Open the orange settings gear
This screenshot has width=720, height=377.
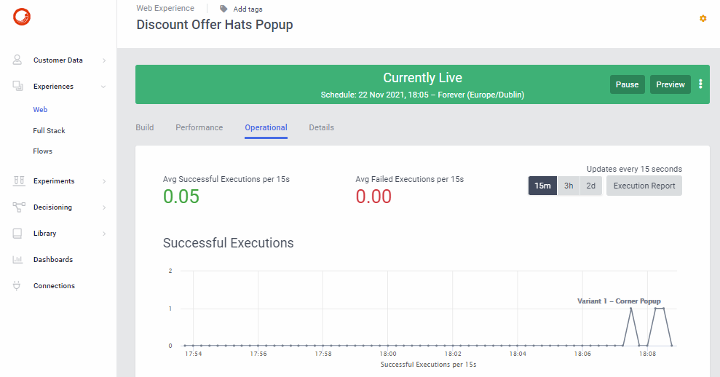pyautogui.click(x=703, y=18)
